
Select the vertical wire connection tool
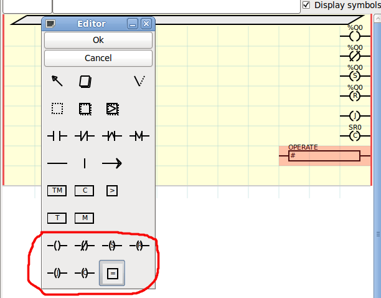tap(85, 163)
